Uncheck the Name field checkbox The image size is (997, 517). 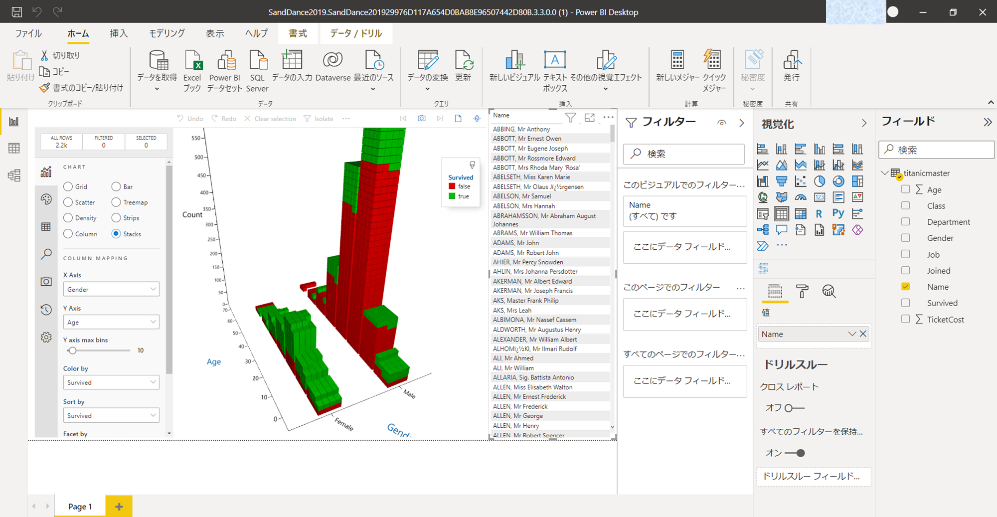point(906,287)
